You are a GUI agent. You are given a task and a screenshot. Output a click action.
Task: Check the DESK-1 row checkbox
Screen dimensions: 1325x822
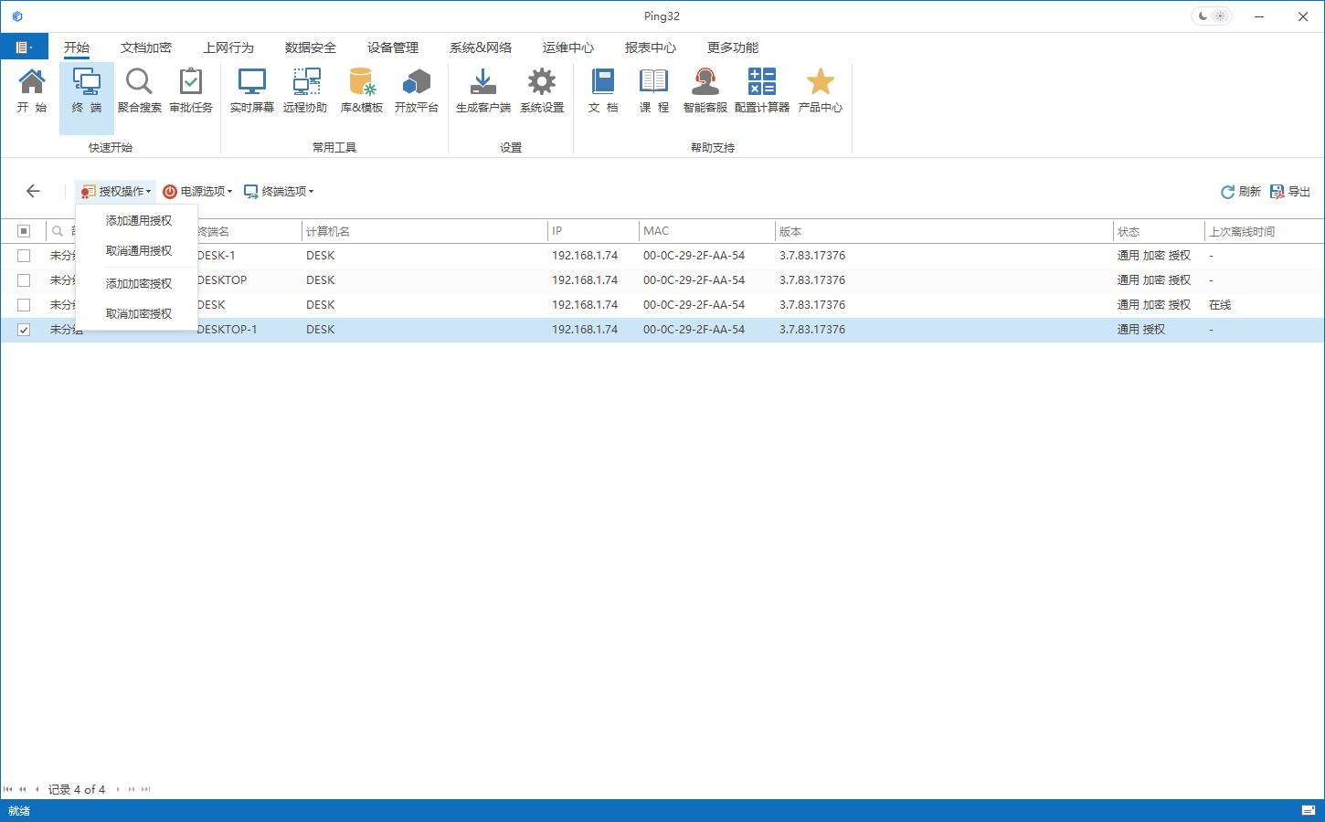(x=24, y=256)
